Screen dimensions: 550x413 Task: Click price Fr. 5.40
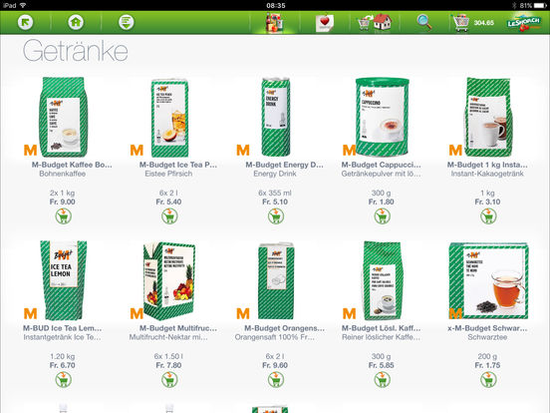click(x=168, y=202)
